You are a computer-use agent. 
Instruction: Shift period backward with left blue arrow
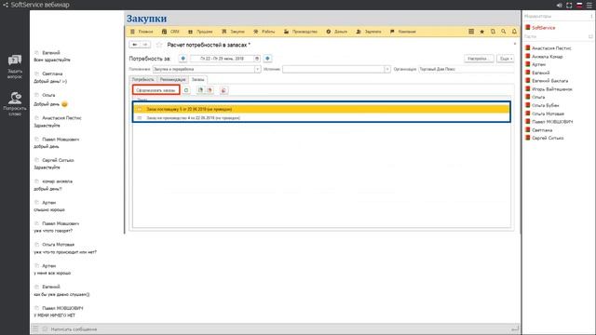pos(183,59)
